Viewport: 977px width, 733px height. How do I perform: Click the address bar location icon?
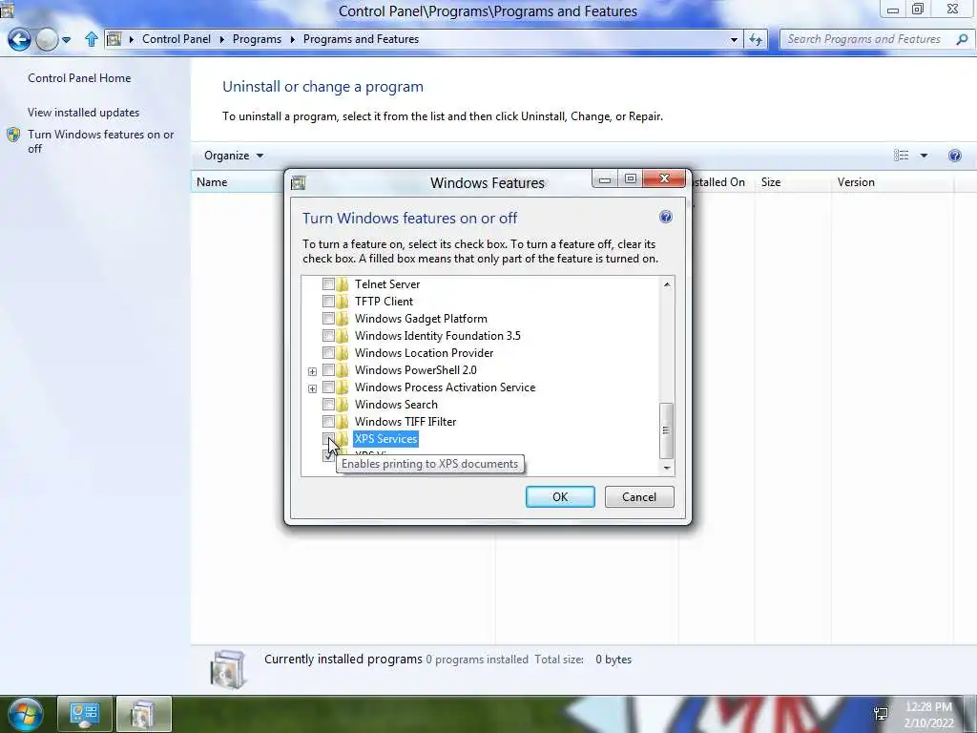(114, 38)
